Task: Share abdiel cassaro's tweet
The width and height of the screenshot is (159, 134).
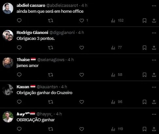Action: pos(154,21)
